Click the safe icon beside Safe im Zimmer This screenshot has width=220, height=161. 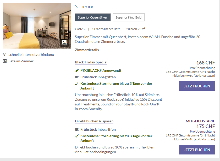pos(5,61)
